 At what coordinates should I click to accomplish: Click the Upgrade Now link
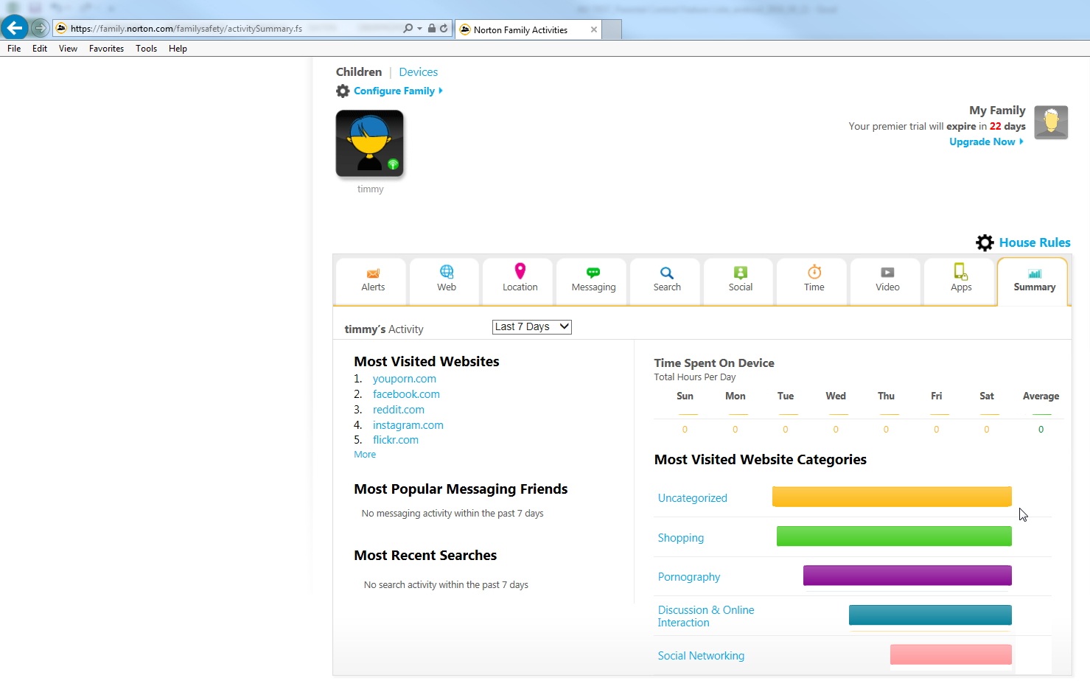coord(985,141)
